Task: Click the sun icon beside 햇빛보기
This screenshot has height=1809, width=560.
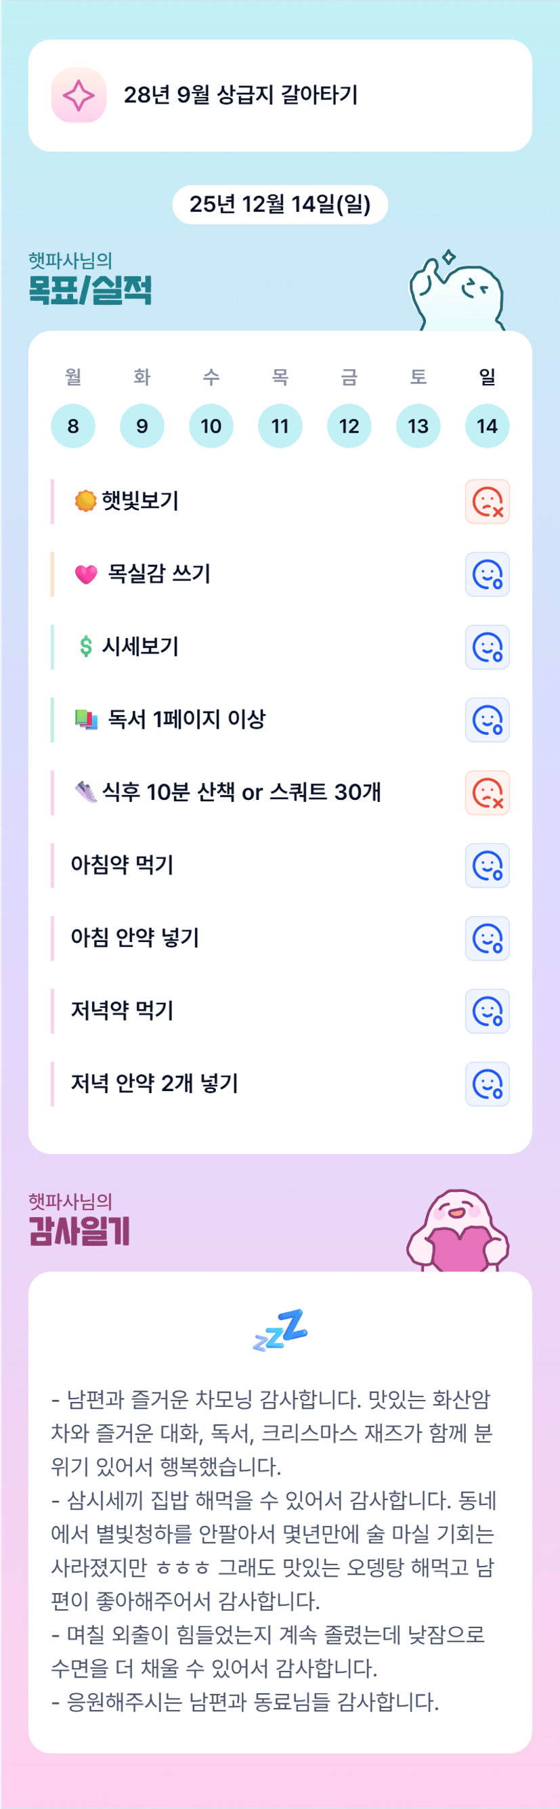Action: (85, 501)
